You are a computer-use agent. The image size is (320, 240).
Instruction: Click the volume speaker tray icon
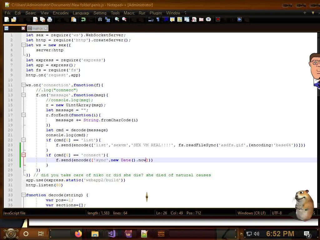pos(256,234)
